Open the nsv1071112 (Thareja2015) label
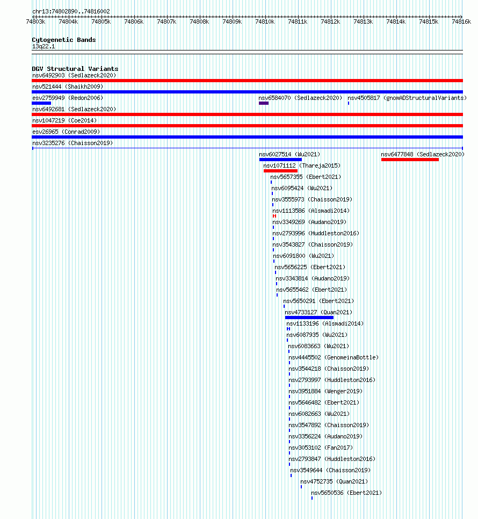The height and width of the screenshot is (519, 478). tap(302, 165)
